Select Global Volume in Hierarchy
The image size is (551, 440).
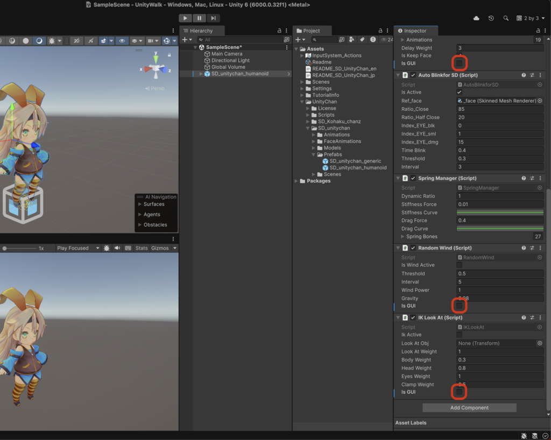point(228,67)
